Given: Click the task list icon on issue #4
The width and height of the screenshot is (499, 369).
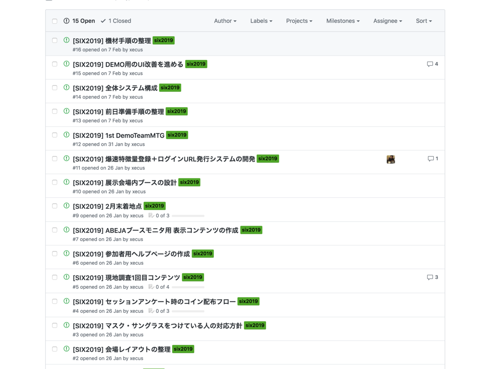Looking at the screenshot, I should click(x=151, y=310).
